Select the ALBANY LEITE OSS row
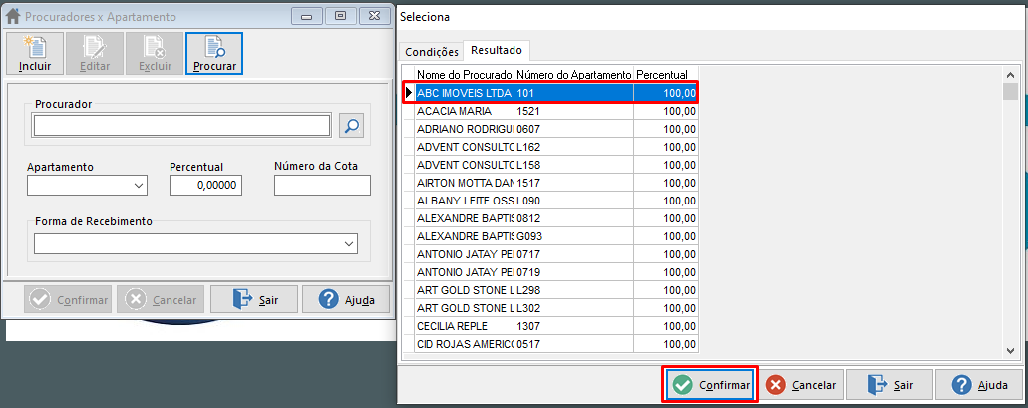 [x=556, y=201]
